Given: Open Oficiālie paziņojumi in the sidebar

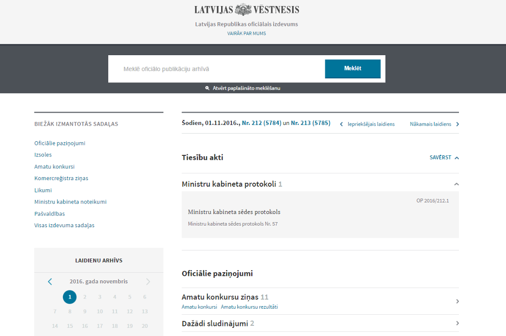Looking at the screenshot, I should click(60, 143).
